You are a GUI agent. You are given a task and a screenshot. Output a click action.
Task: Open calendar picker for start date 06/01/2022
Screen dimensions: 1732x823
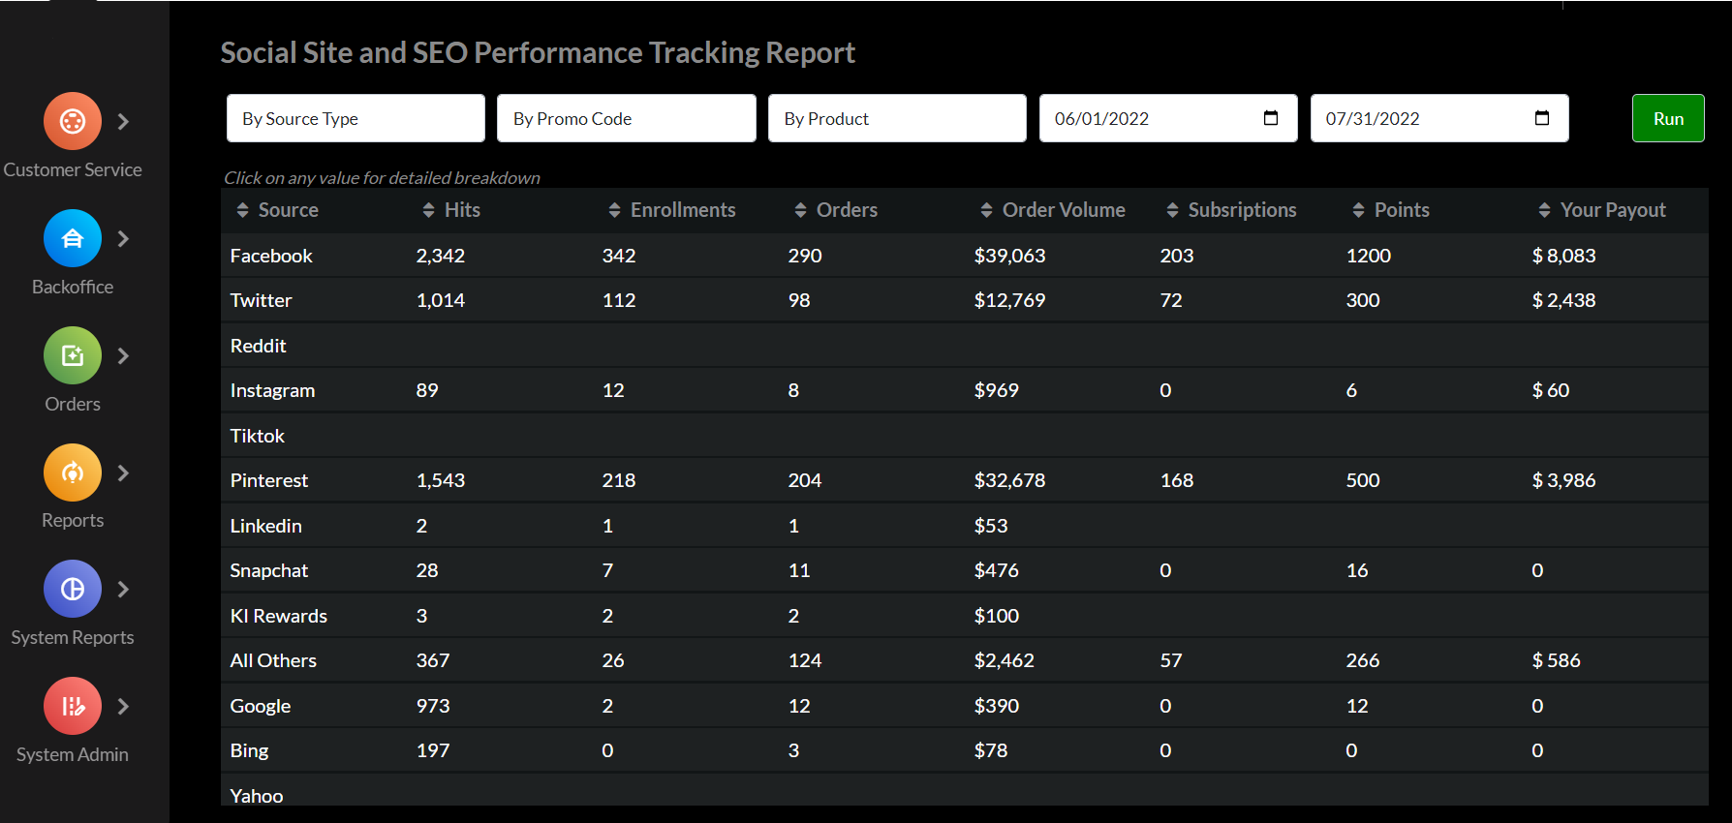pyautogui.click(x=1271, y=118)
